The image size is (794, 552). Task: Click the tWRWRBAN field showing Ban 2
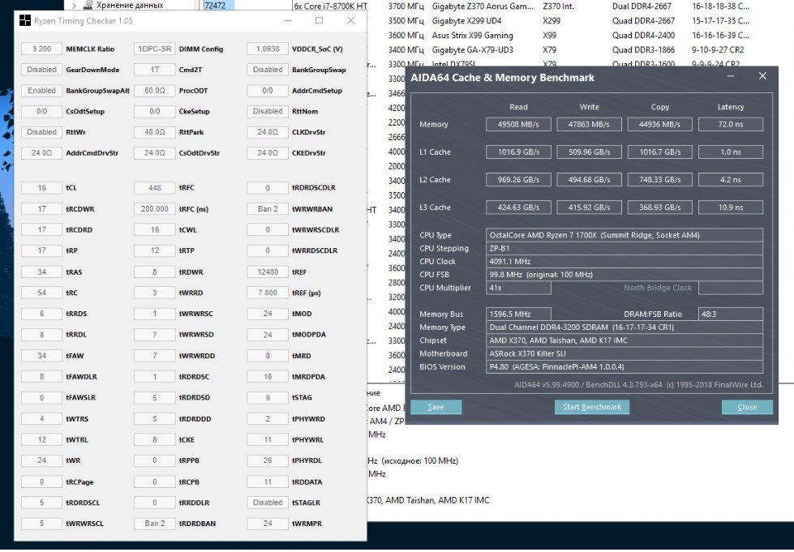click(x=268, y=209)
